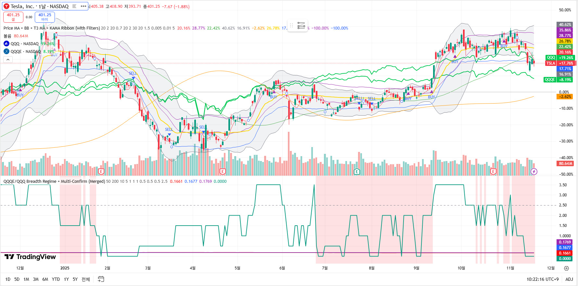
Task: Click the Tesla logo in the symbol legend
Action: click(x=6, y=6)
